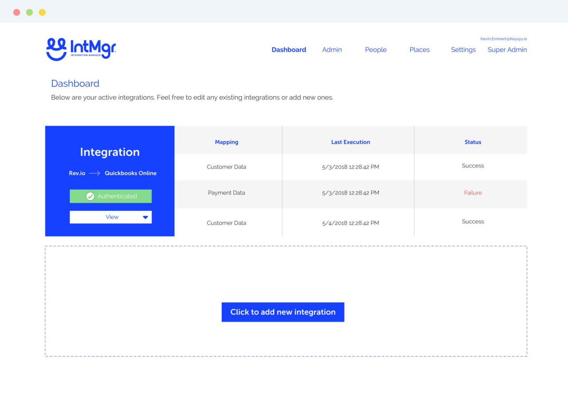The width and height of the screenshot is (568, 400).
Task: Click the Status column header
Action: (x=473, y=142)
